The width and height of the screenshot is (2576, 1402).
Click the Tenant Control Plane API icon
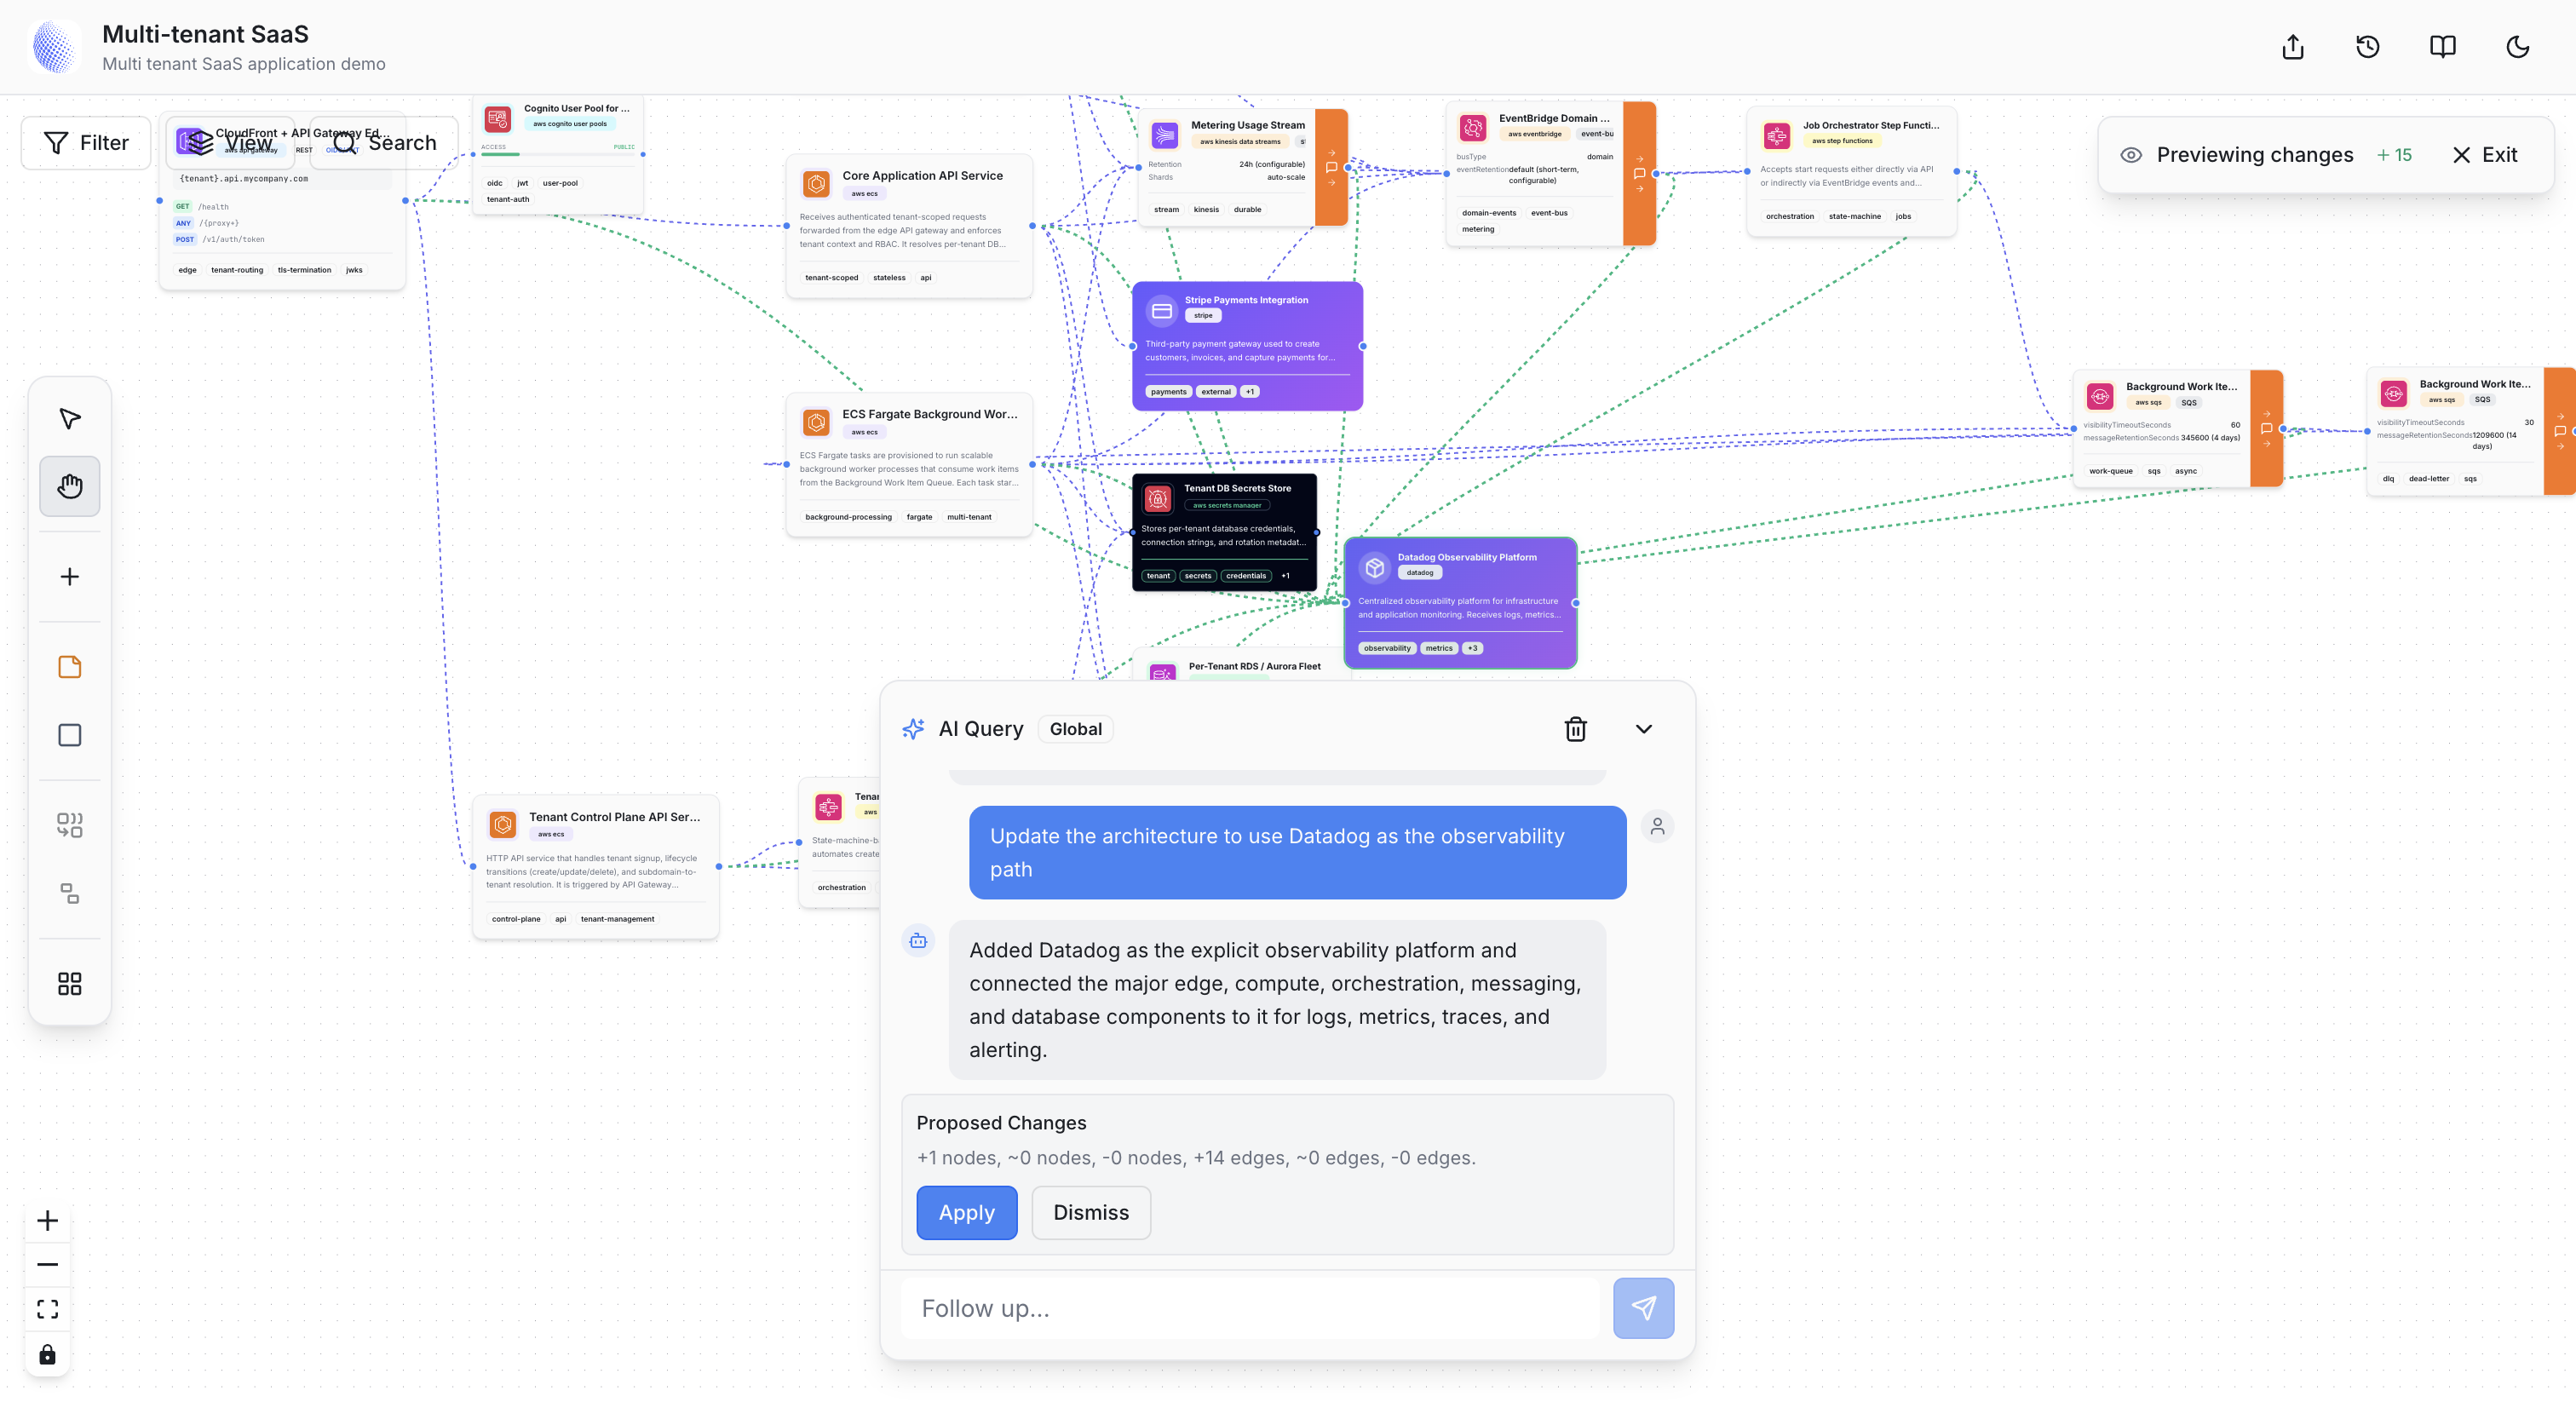click(x=503, y=825)
